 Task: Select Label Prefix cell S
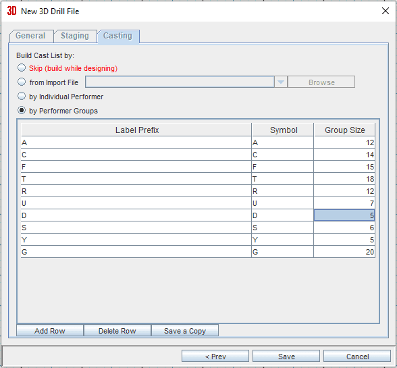[136, 228]
